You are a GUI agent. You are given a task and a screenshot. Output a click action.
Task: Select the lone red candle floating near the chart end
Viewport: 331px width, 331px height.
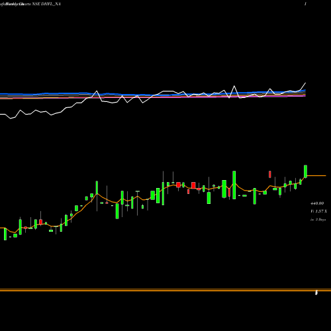pyautogui.click(x=269, y=174)
